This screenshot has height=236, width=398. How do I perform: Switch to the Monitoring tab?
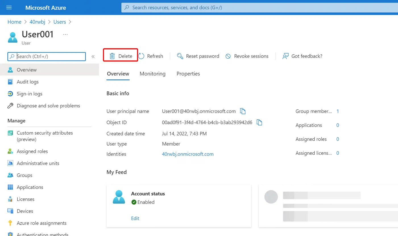pyautogui.click(x=152, y=74)
